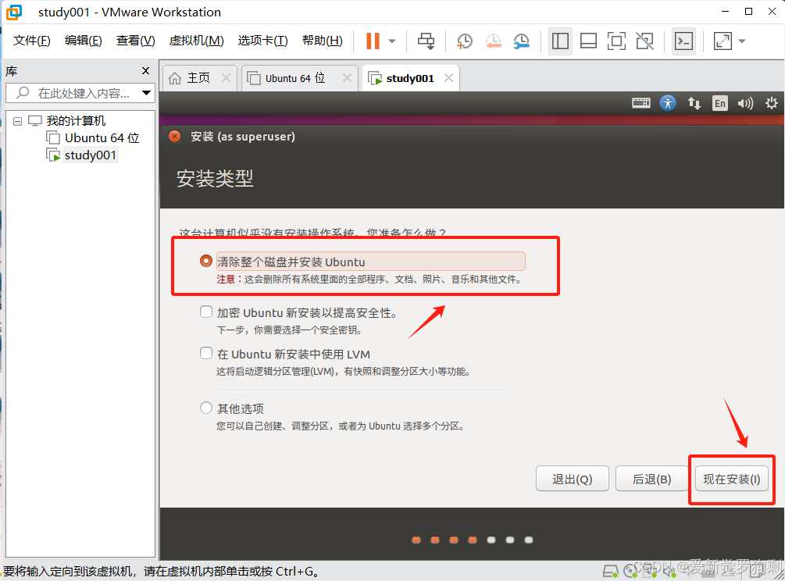This screenshot has height=581, width=785.
Task: Toggle the thumbnail bar view icon
Action: tap(588, 41)
